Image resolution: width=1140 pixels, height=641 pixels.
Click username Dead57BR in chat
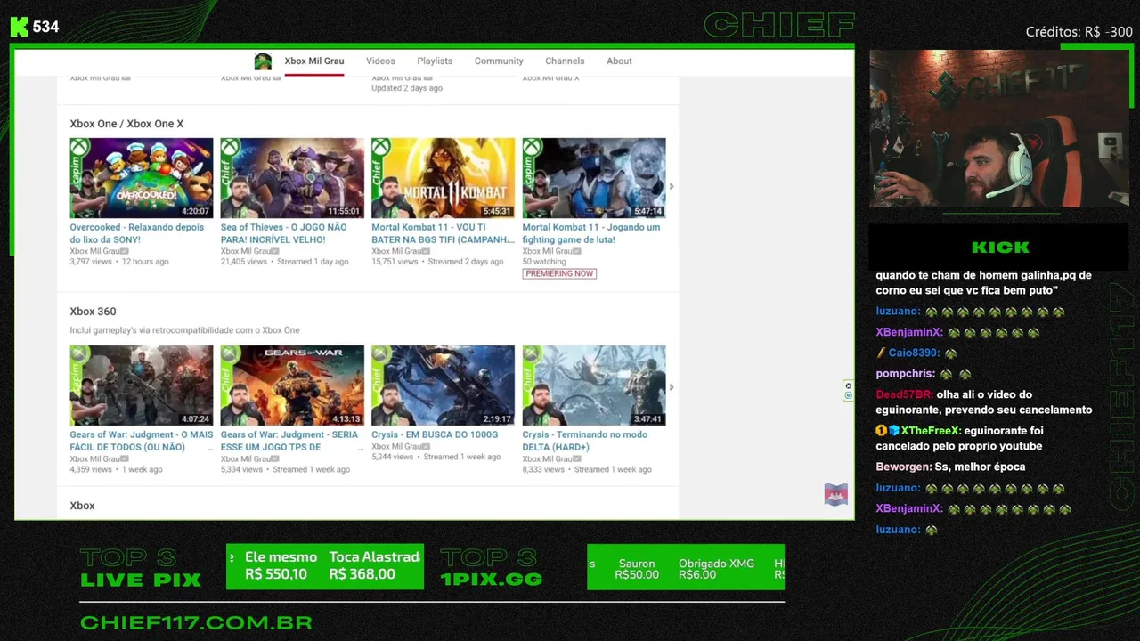point(903,394)
